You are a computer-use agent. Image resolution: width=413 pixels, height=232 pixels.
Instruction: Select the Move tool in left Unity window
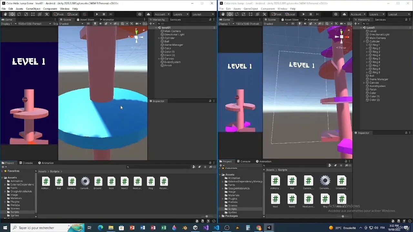tap(12, 14)
